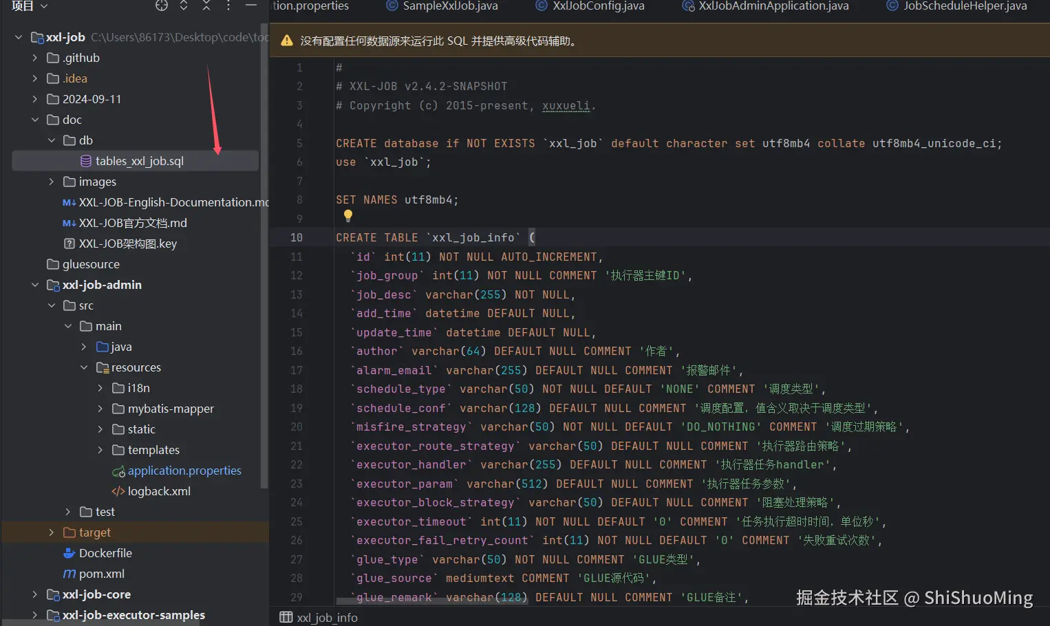Viewport: 1050px width, 626px height.
Task: Click the Maven pom.xml icon
Action: click(x=69, y=574)
